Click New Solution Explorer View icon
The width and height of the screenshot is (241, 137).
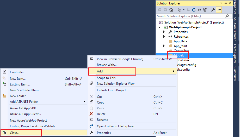[91, 84]
